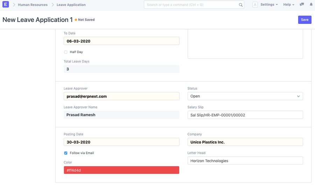The height and width of the screenshot is (186, 315).
Task: Click the search magnifier icon
Action: [x=241, y=5]
